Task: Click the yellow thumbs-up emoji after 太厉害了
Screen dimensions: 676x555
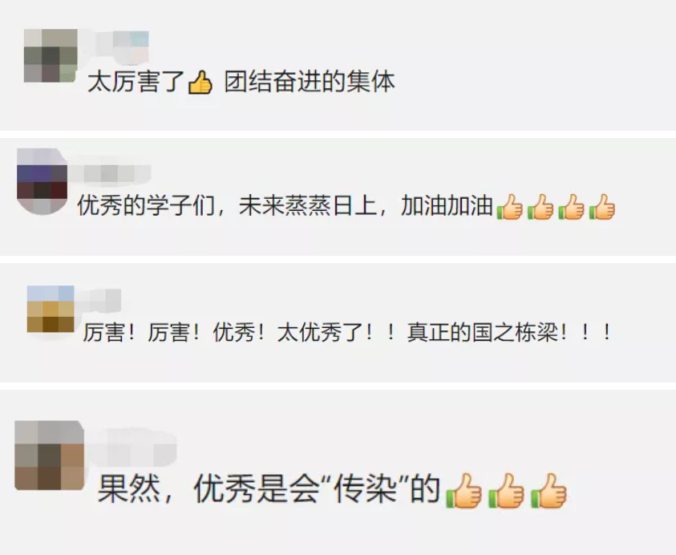Action: click(200, 83)
